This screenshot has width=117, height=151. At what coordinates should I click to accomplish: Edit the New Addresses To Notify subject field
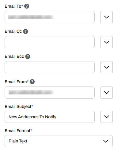pos(50,117)
